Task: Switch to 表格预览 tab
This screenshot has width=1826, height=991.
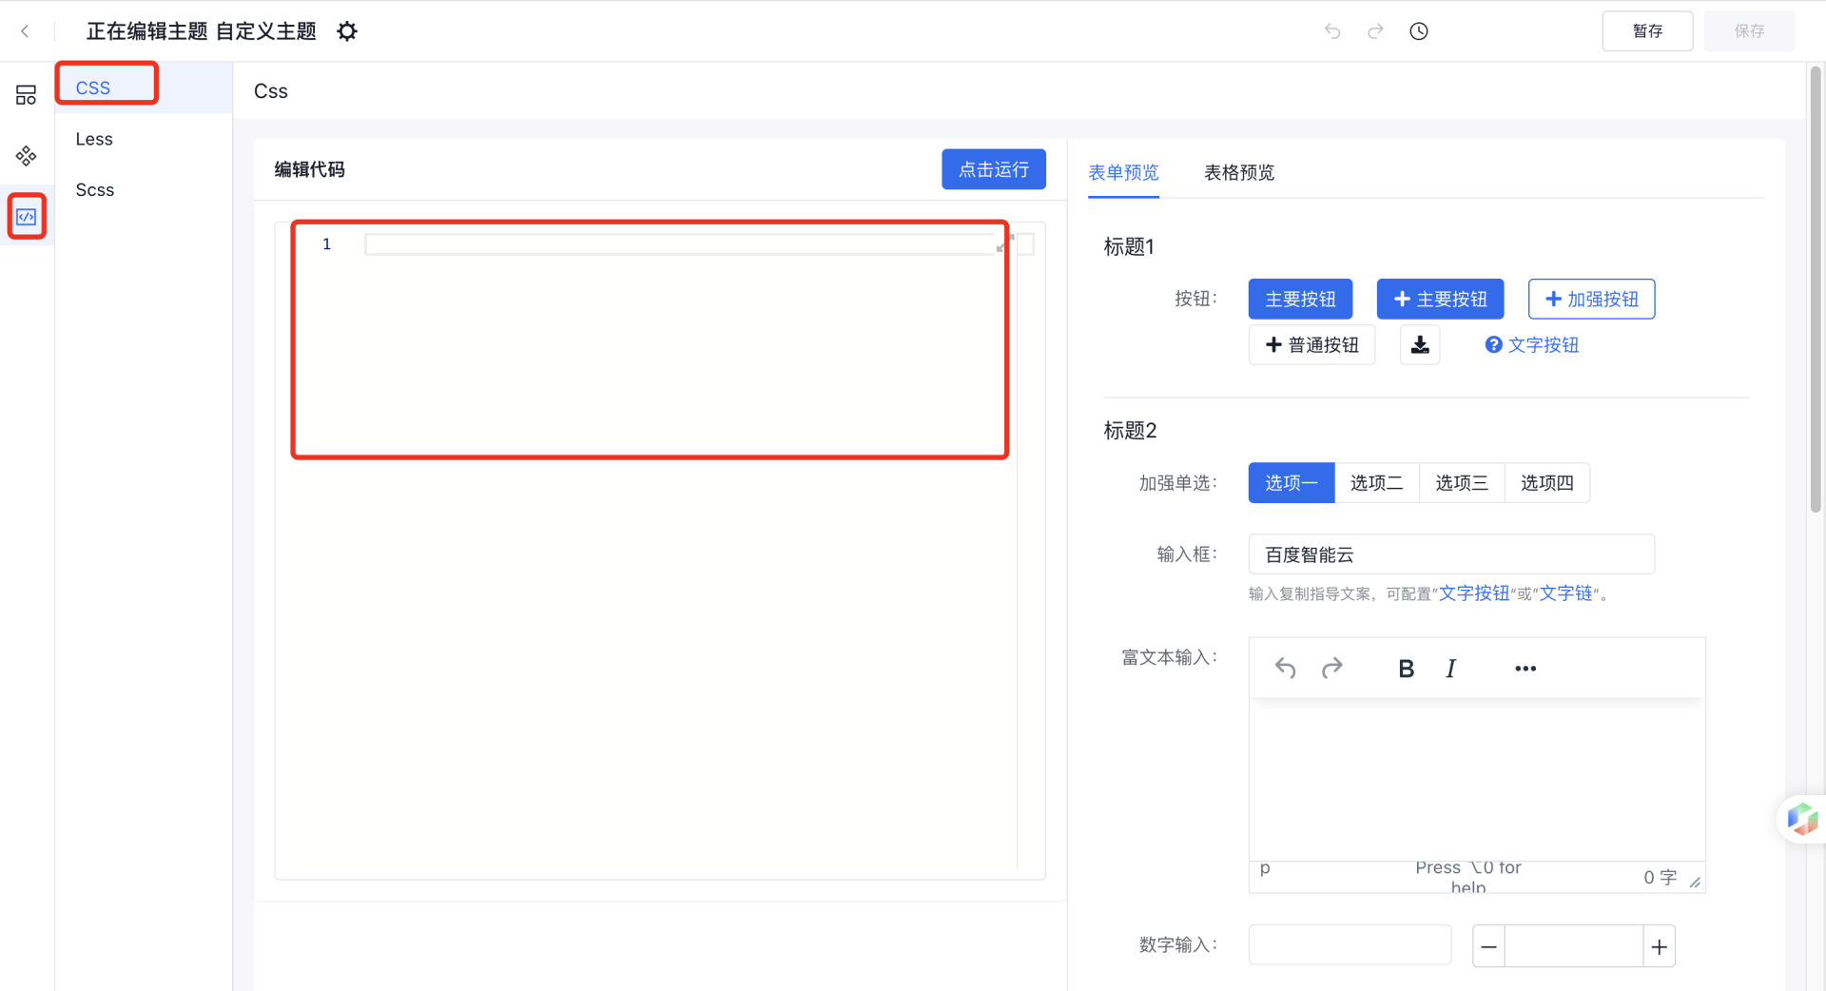Action: (1238, 172)
